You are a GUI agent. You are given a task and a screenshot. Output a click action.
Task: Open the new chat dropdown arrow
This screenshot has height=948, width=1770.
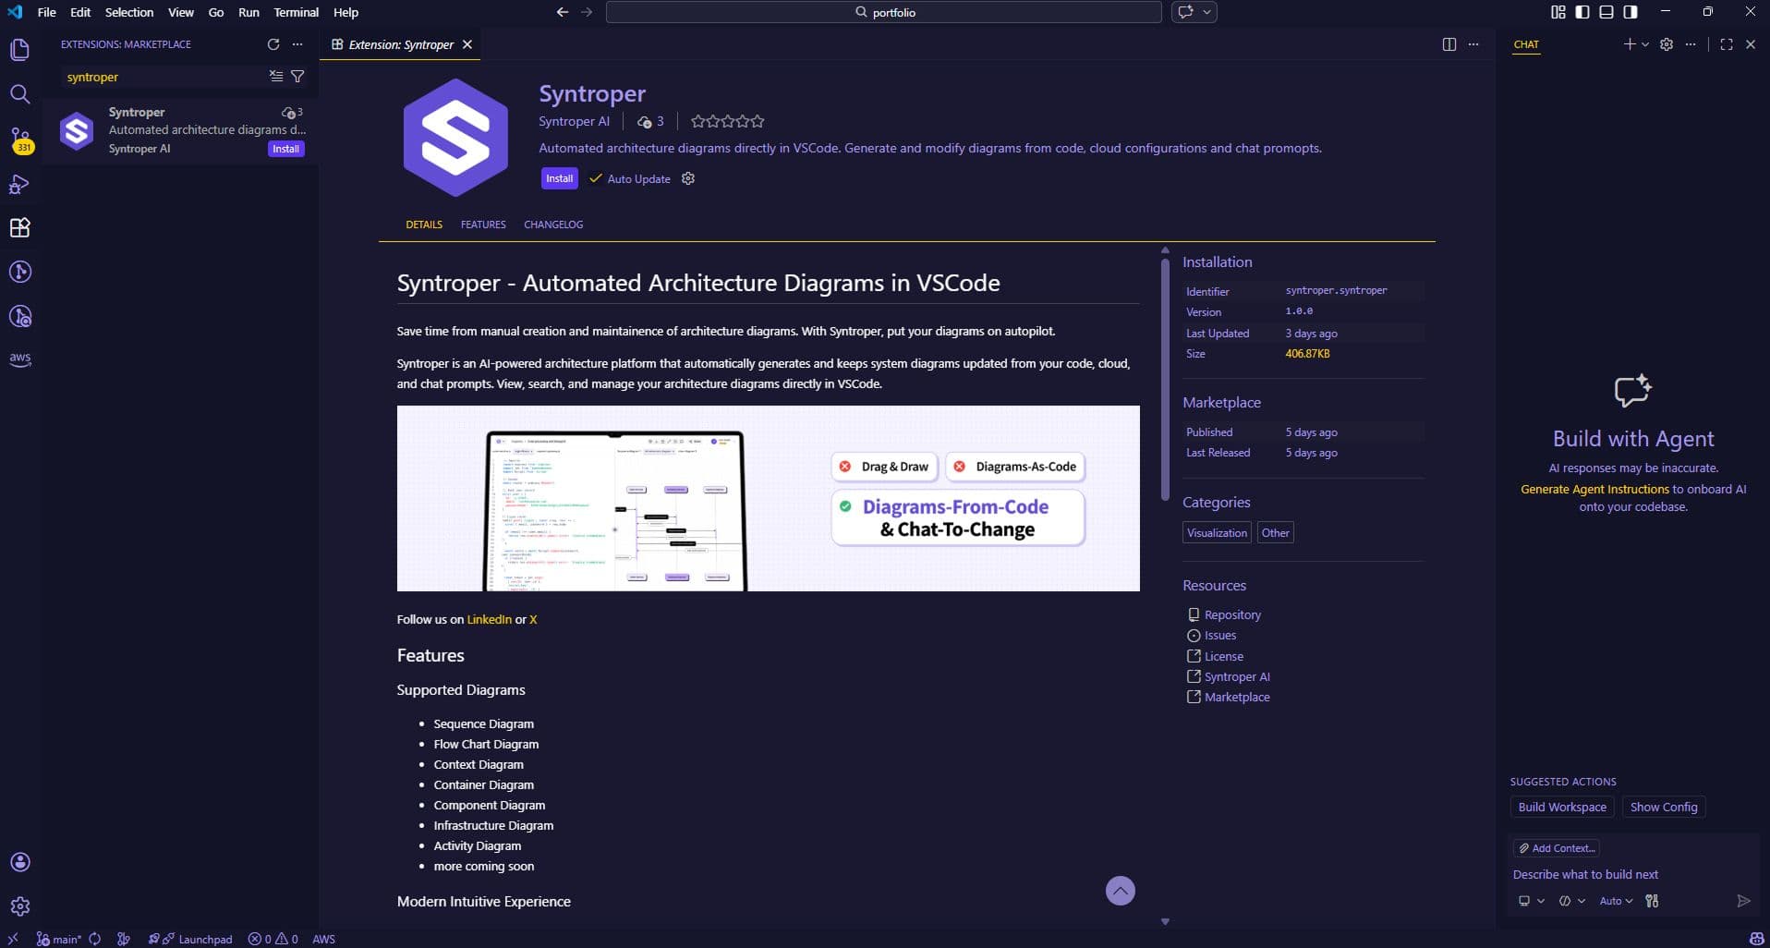coord(1645,44)
